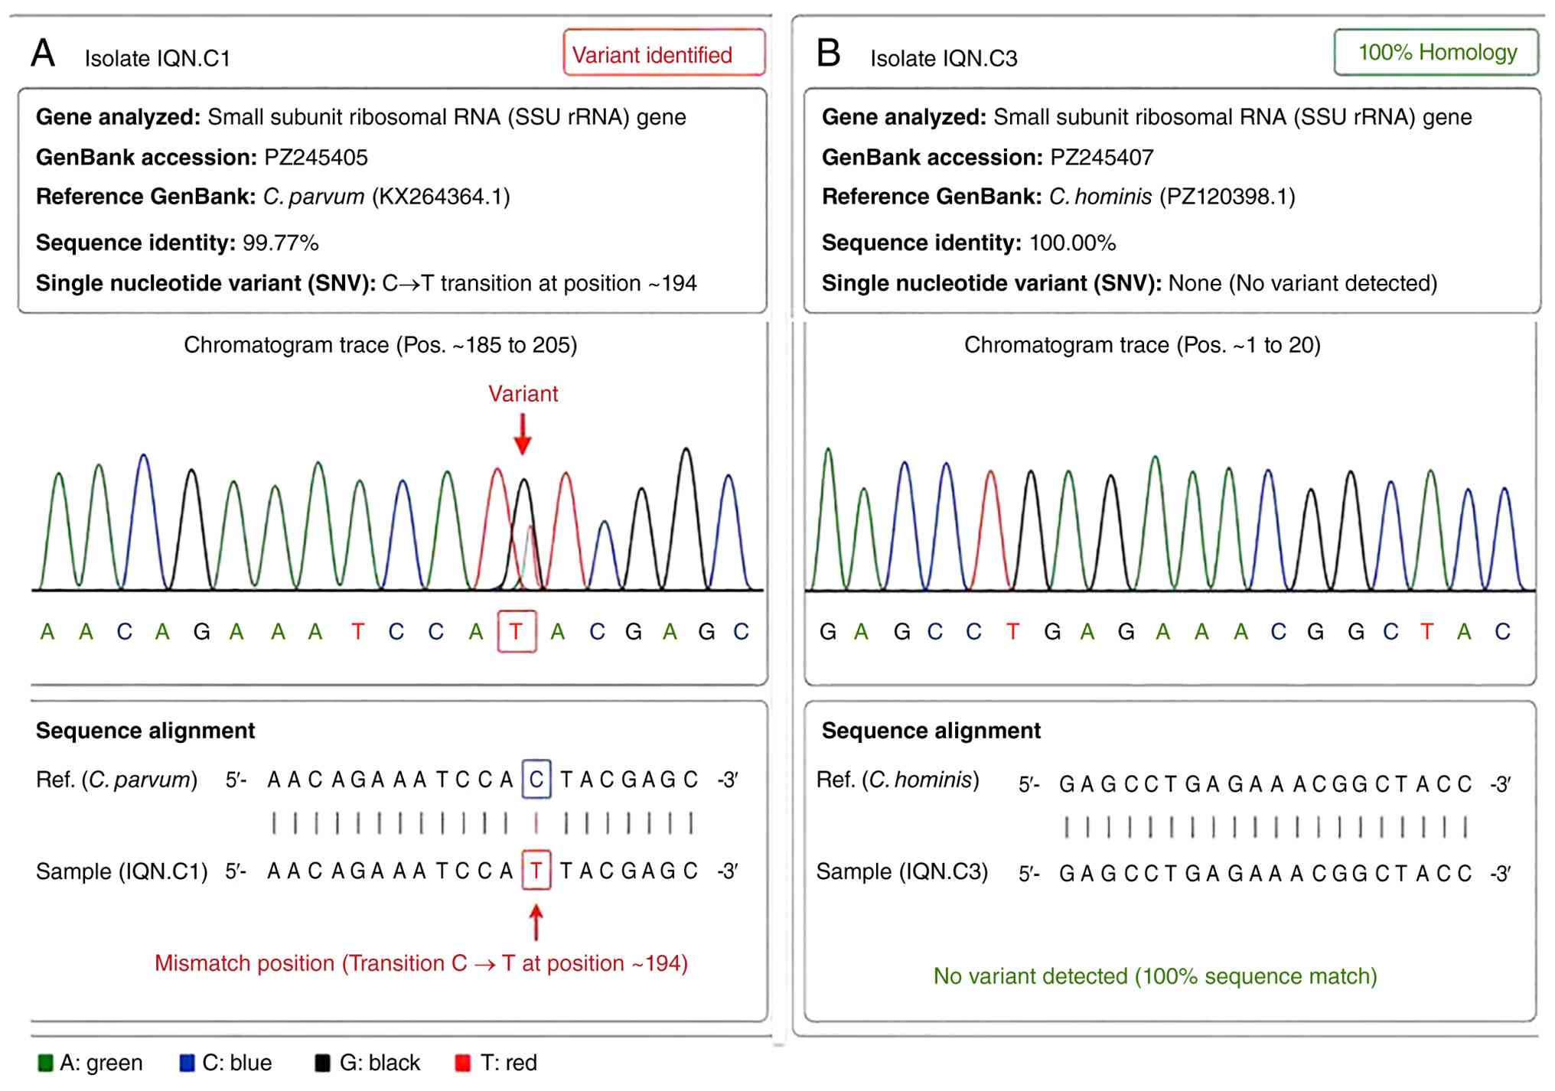Click the boxed T base call under panel A chromatogram
The height and width of the screenshot is (1091, 1555).
tap(517, 632)
